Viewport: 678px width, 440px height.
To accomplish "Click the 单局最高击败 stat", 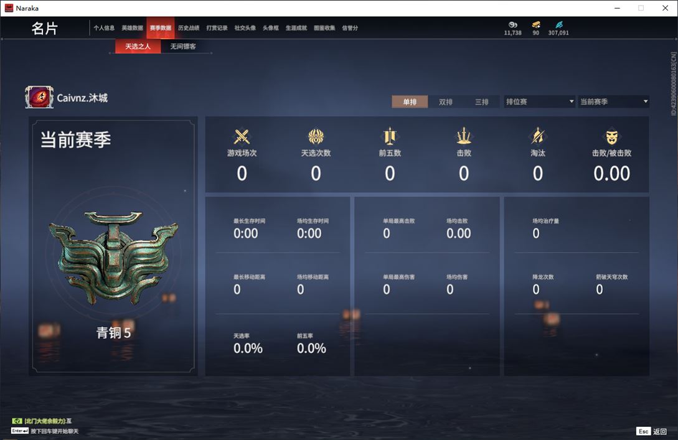I will pyautogui.click(x=398, y=228).
